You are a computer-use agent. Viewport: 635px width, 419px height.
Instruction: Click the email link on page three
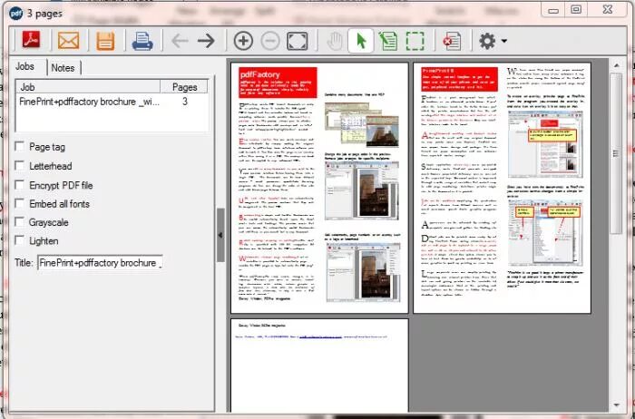tap(321, 336)
